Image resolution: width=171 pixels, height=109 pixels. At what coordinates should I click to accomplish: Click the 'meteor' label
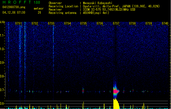point(39,8)
